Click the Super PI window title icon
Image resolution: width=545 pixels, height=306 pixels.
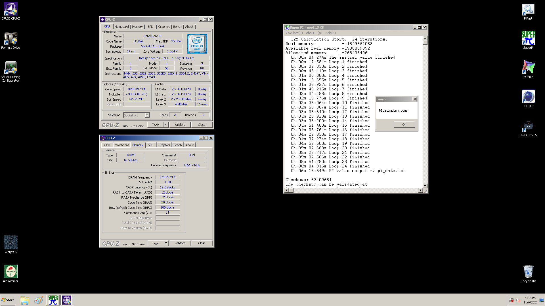click(287, 27)
